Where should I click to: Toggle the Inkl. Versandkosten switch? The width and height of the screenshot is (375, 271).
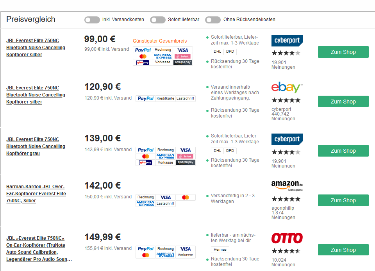(92, 20)
